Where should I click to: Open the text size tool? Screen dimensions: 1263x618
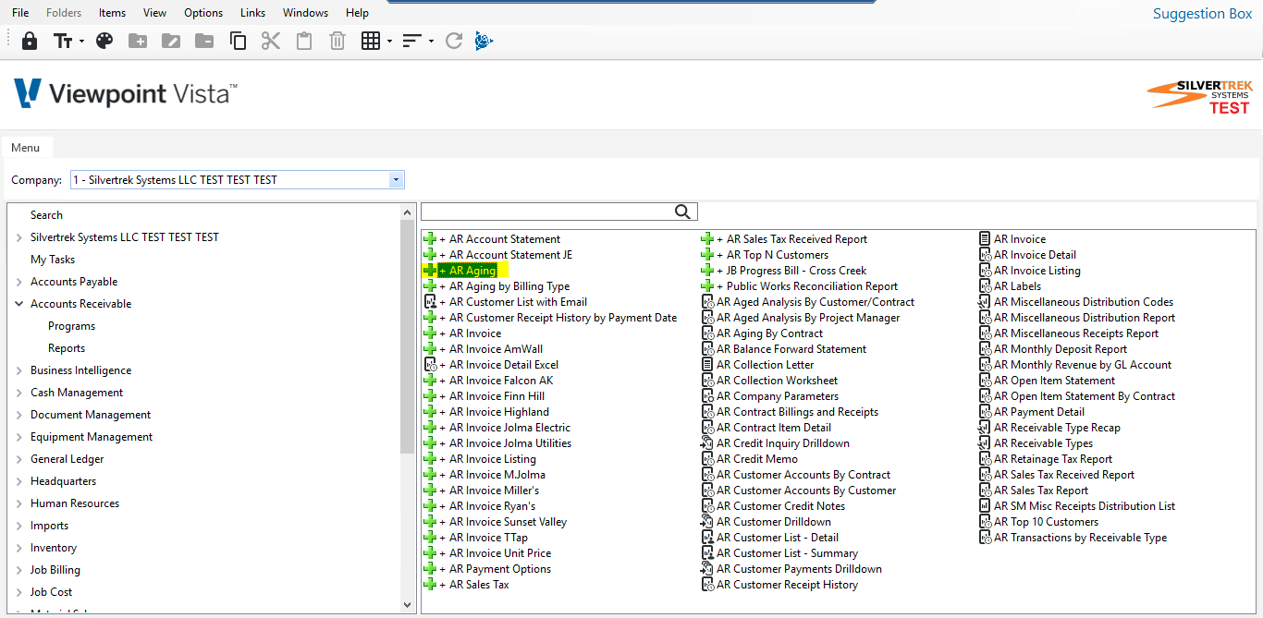click(x=63, y=41)
